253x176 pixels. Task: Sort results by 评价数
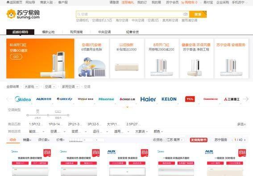(44, 140)
